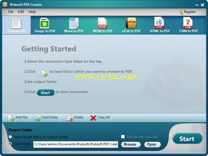
Task: Select ePub to PDF conversion
Action: coord(131,25)
